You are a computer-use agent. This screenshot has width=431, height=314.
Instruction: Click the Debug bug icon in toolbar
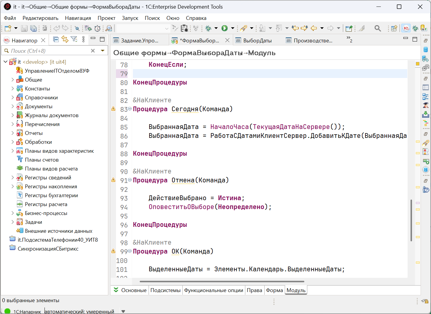point(208,28)
